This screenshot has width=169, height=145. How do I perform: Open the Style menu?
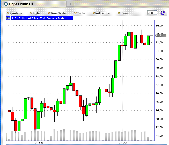(x=35, y=13)
